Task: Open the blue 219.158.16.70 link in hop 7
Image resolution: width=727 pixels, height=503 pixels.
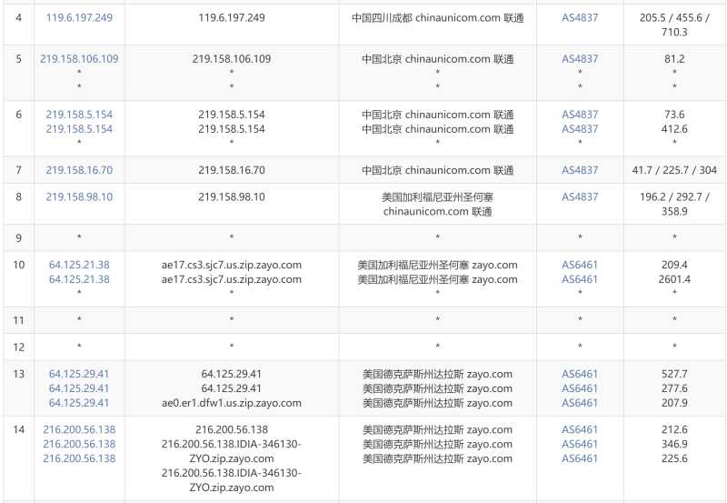Action: pos(79,170)
